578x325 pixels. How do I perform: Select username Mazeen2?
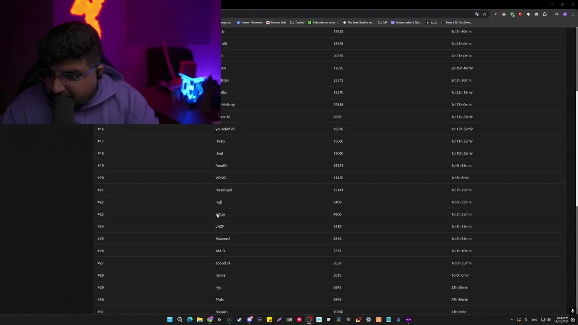pos(223,239)
